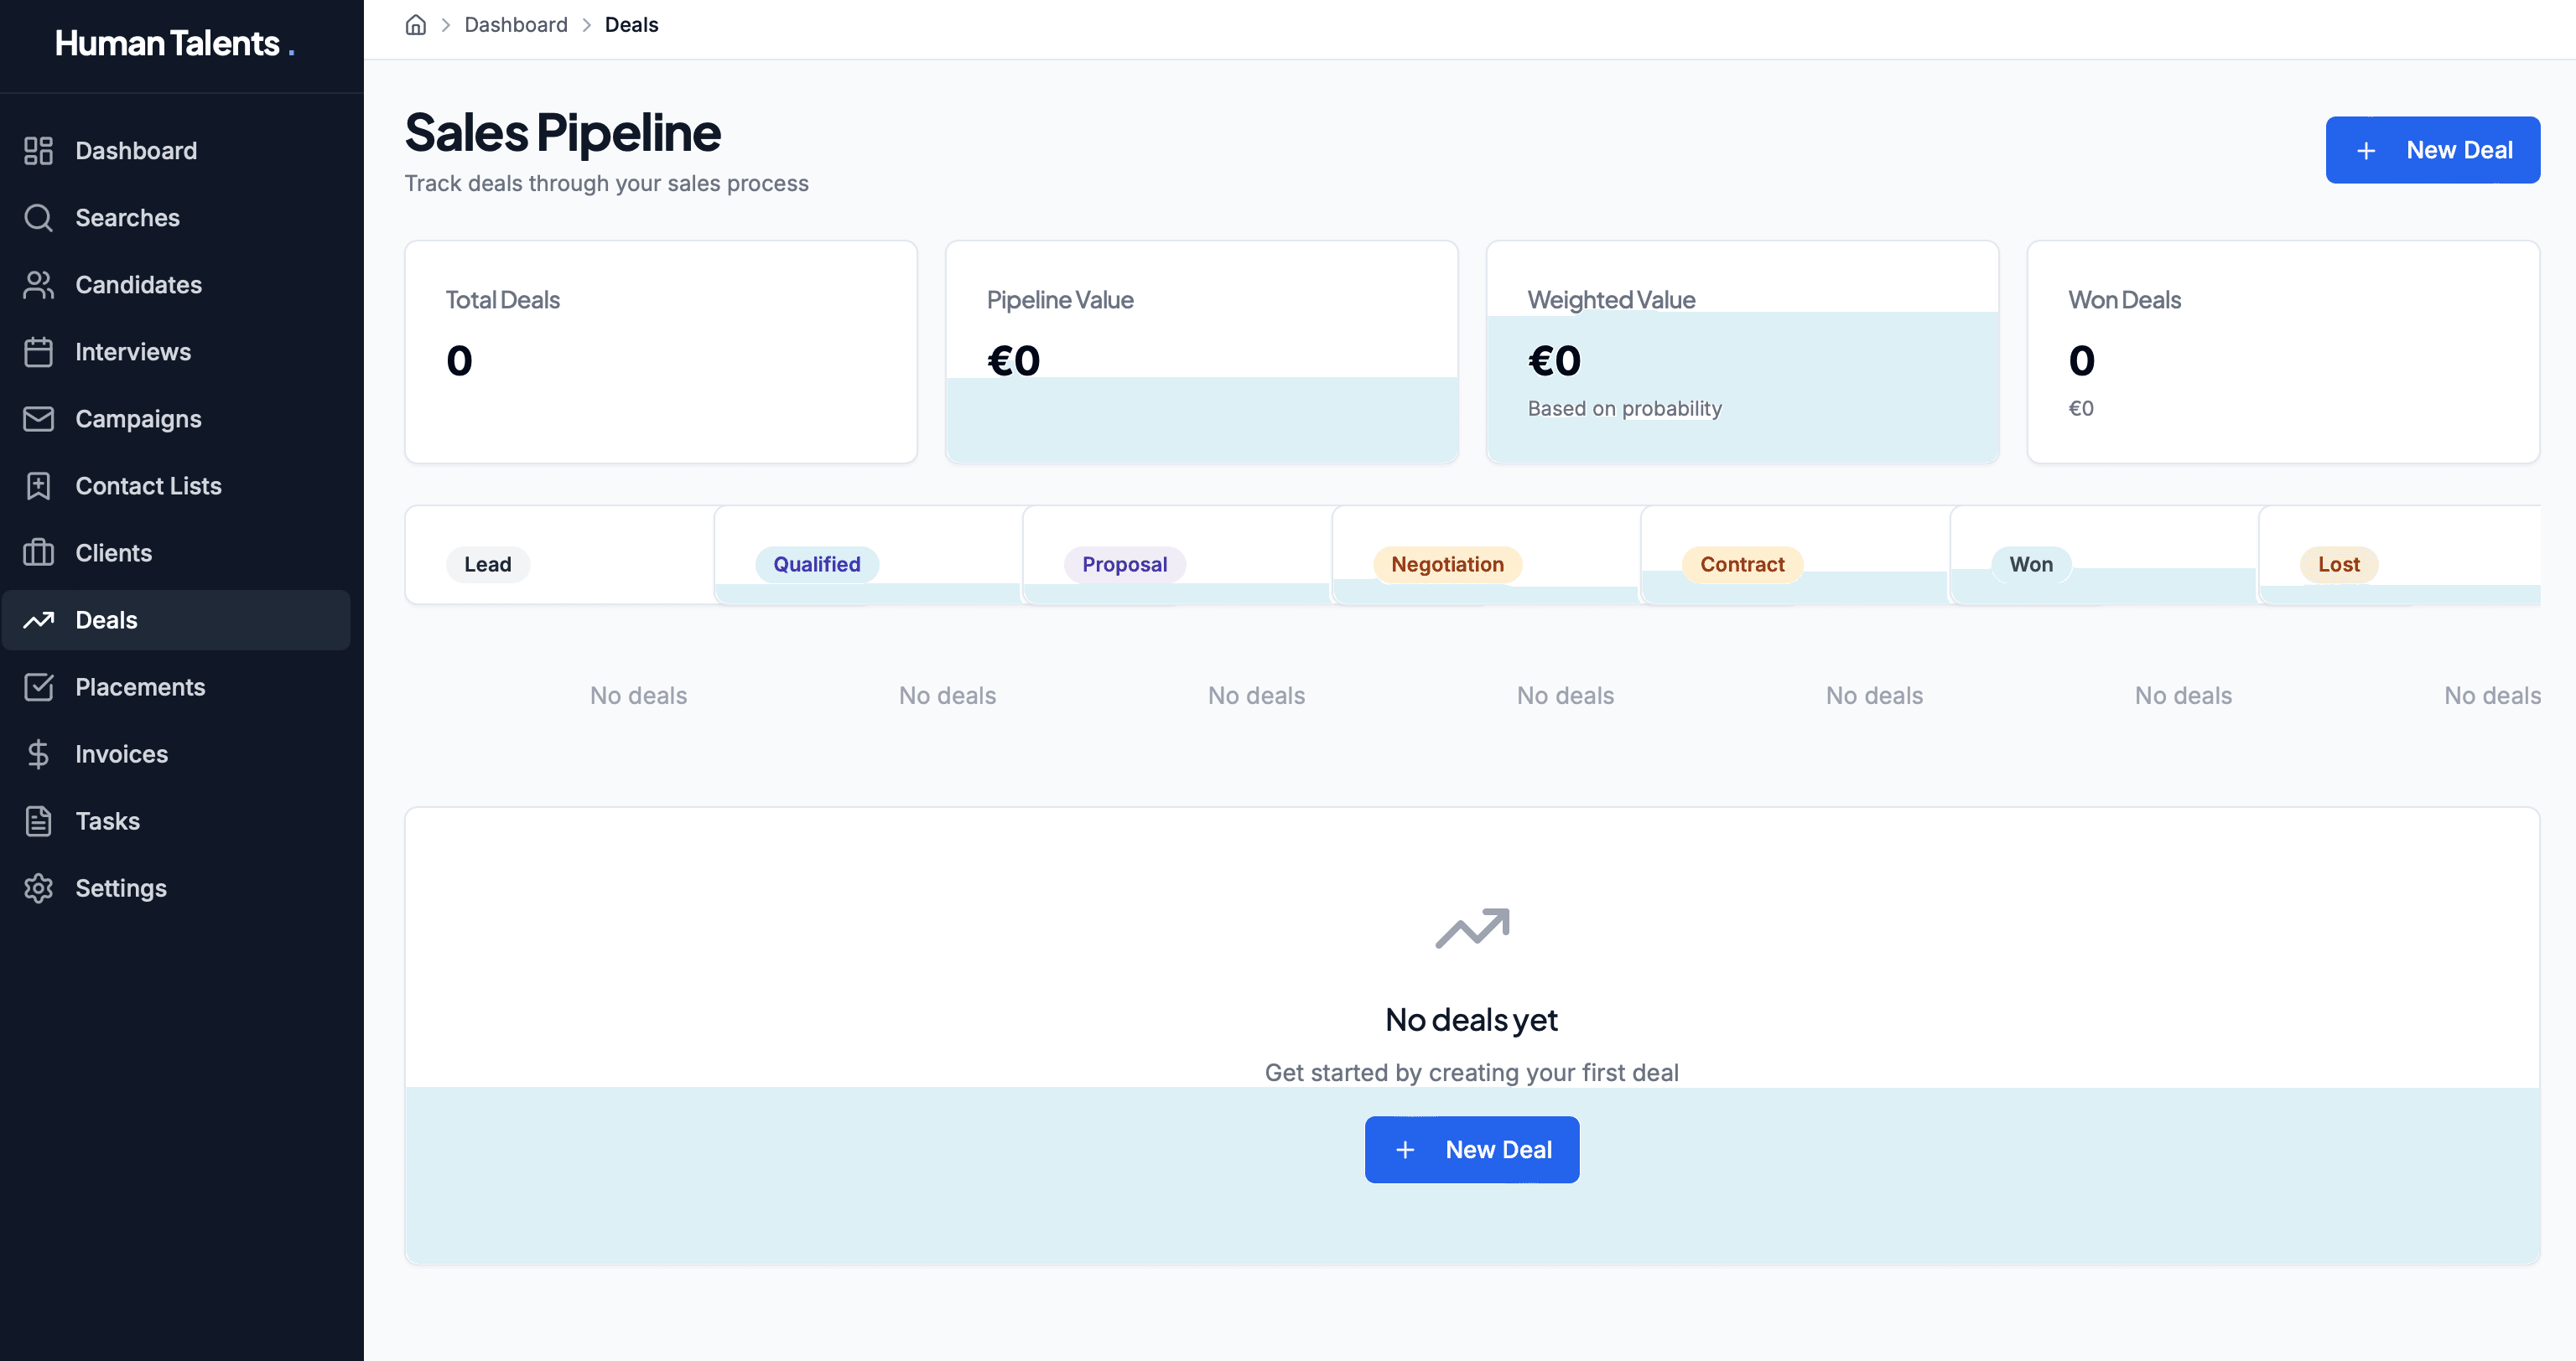Click the New Deal button top right
This screenshot has width=2576, height=1361.
[2433, 150]
